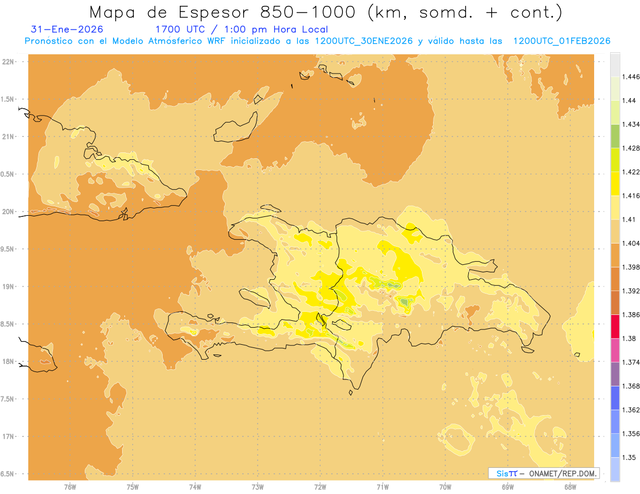Viewport: 640px width, 494px height.
Task: Click the longitude label "69W"
Action: pyautogui.click(x=508, y=487)
